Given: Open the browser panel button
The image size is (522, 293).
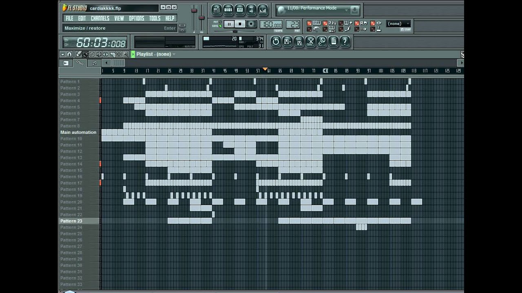Looking at the screenshot, I should point(251,10).
